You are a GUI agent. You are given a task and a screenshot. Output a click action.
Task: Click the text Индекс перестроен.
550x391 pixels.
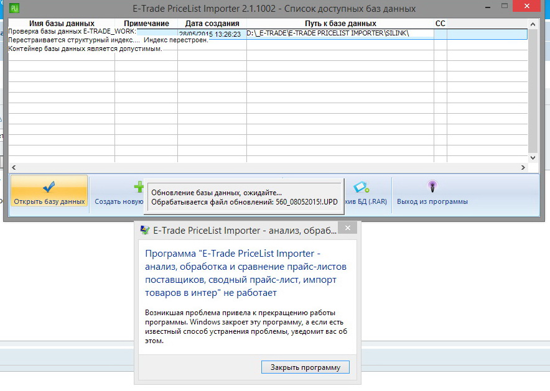tap(176, 40)
